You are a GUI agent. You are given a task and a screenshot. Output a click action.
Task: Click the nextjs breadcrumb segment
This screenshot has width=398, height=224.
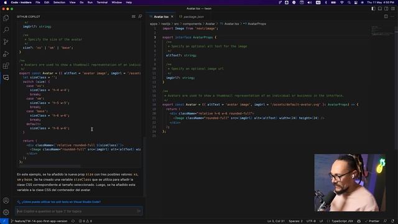(x=166, y=24)
